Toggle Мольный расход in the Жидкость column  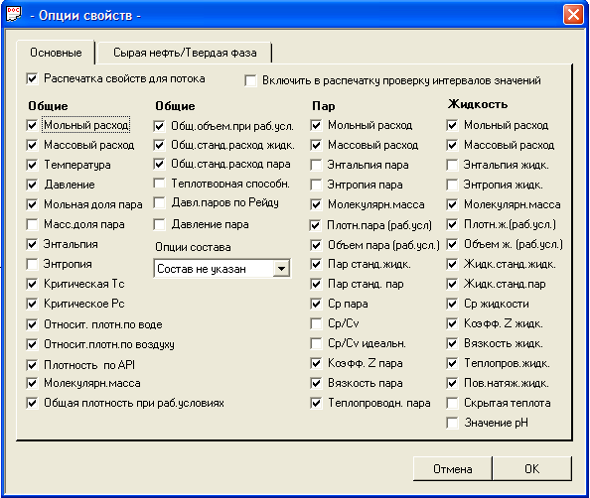coord(452,125)
